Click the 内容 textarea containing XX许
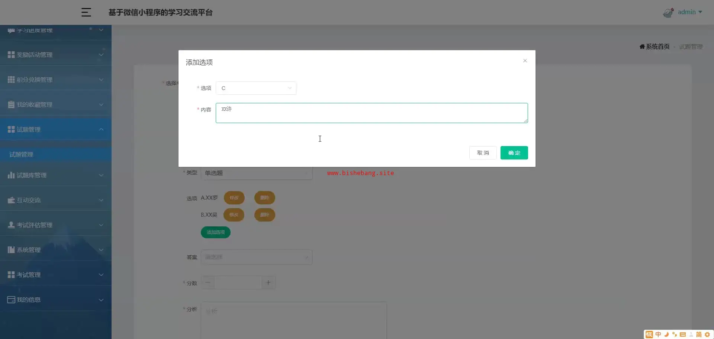Viewport: 714px width, 339px height. 372,113
